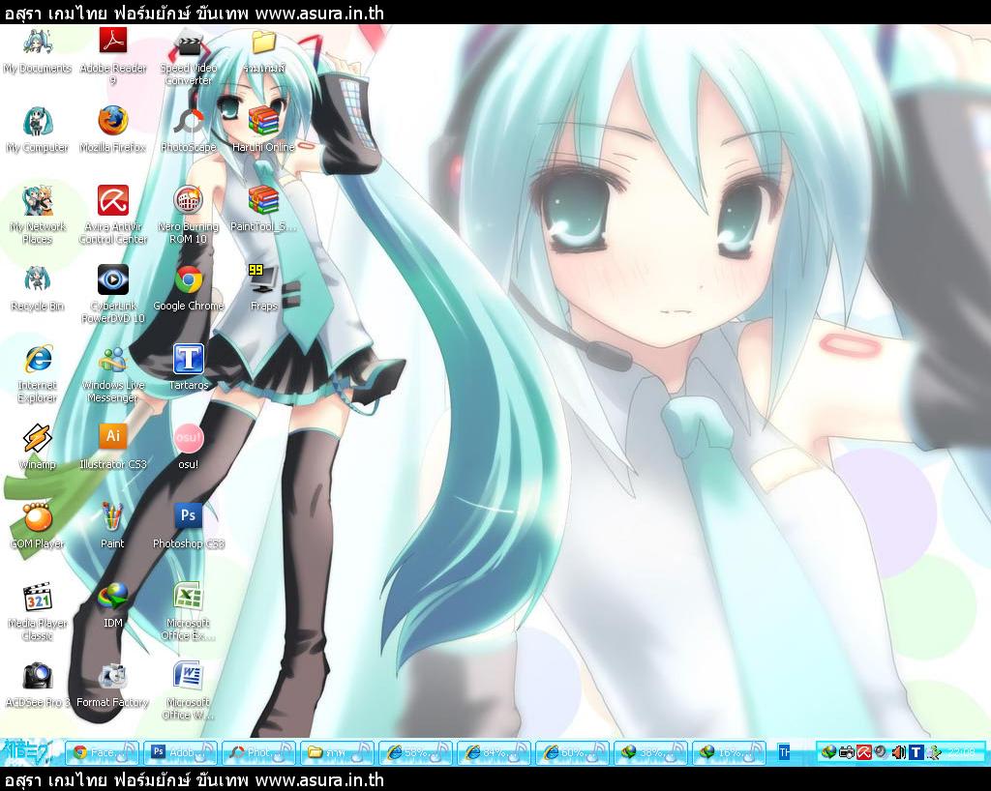Launch Microsoft Office Excel shortcut
The width and height of the screenshot is (991, 791).
pos(189,611)
